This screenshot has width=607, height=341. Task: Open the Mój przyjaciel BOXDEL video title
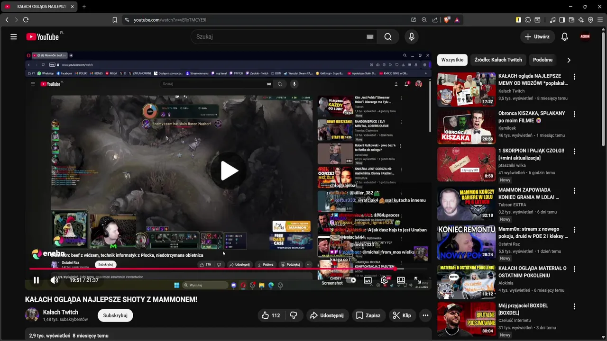click(x=523, y=309)
